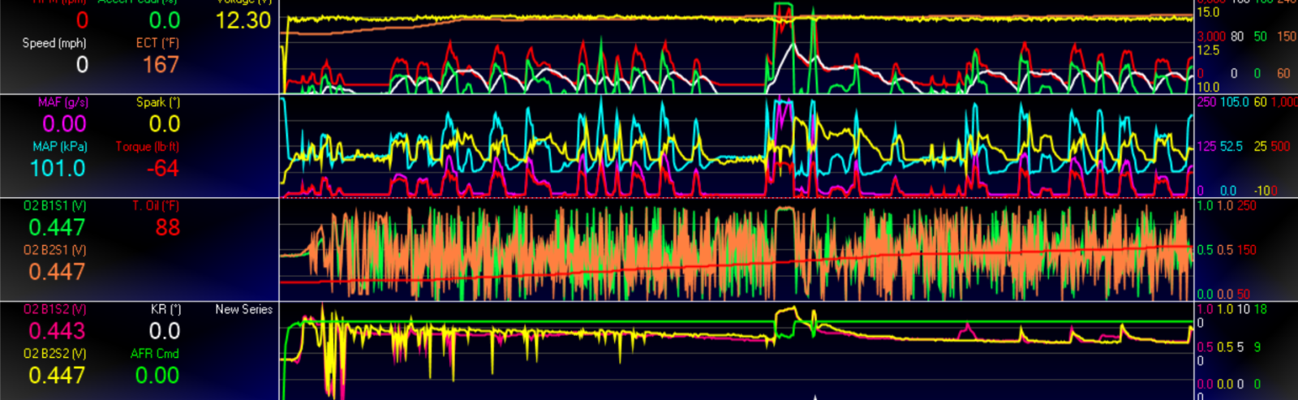Click the red 1,000 torque axis label
Image resolution: width=1298 pixels, height=400 pixels.
(x=1284, y=101)
